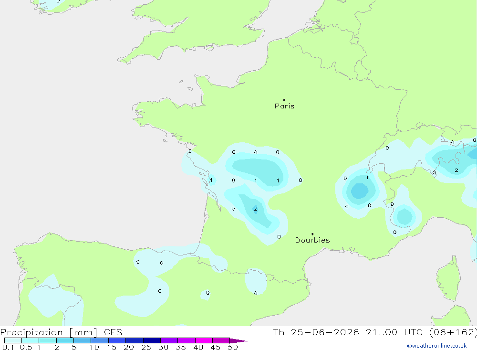Pick the 30–35 mm legend color swatch
The width and height of the screenshot is (477, 350).
click(x=169, y=340)
